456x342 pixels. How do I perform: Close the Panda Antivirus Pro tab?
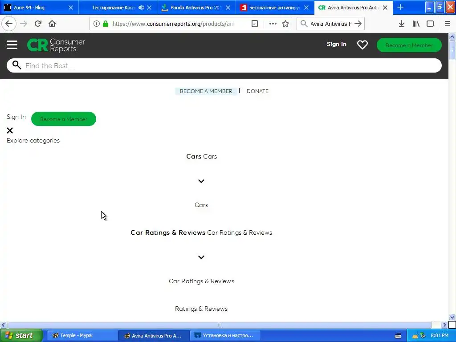pos(228,8)
